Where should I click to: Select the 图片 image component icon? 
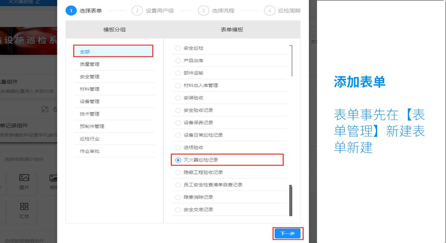[x=24, y=182]
